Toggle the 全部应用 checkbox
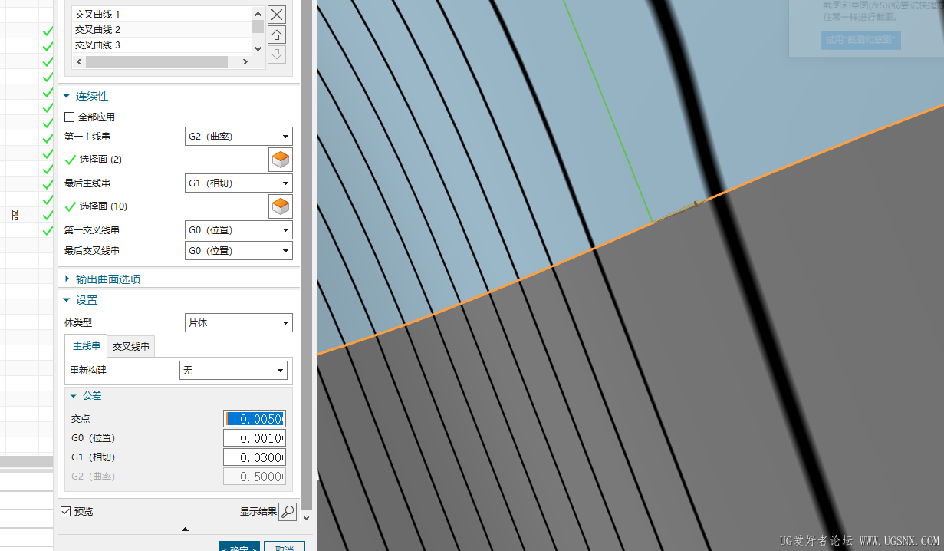The height and width of the screenshot is (551, 944). pyautogui.click(x=70, y=117)
